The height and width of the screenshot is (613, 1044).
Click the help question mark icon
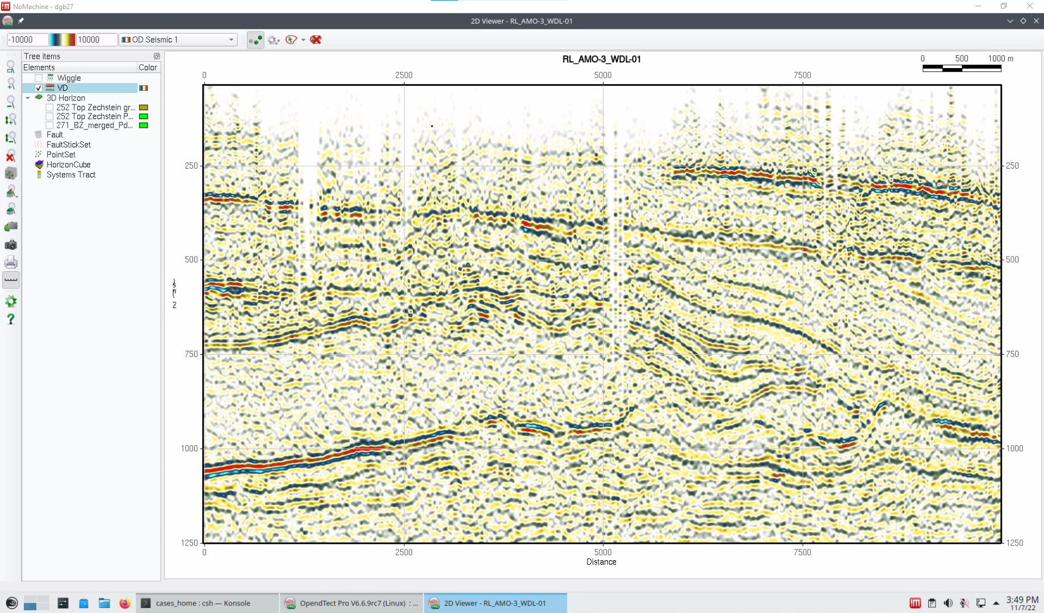(x=10, y=320)
